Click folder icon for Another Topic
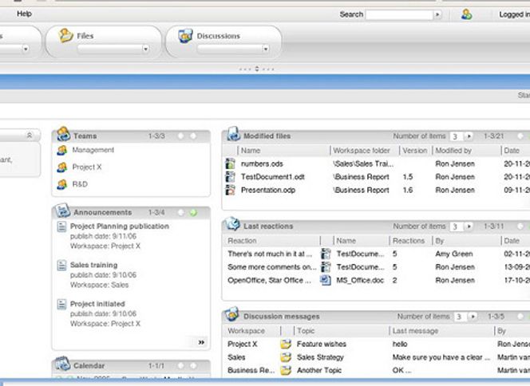This screenshot has width=530, height=386. 286,370
